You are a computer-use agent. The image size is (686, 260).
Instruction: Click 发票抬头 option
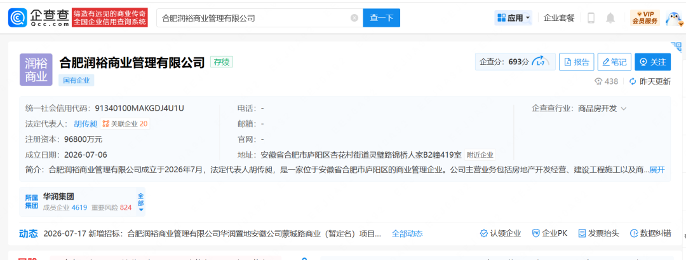tap(598, 233)
